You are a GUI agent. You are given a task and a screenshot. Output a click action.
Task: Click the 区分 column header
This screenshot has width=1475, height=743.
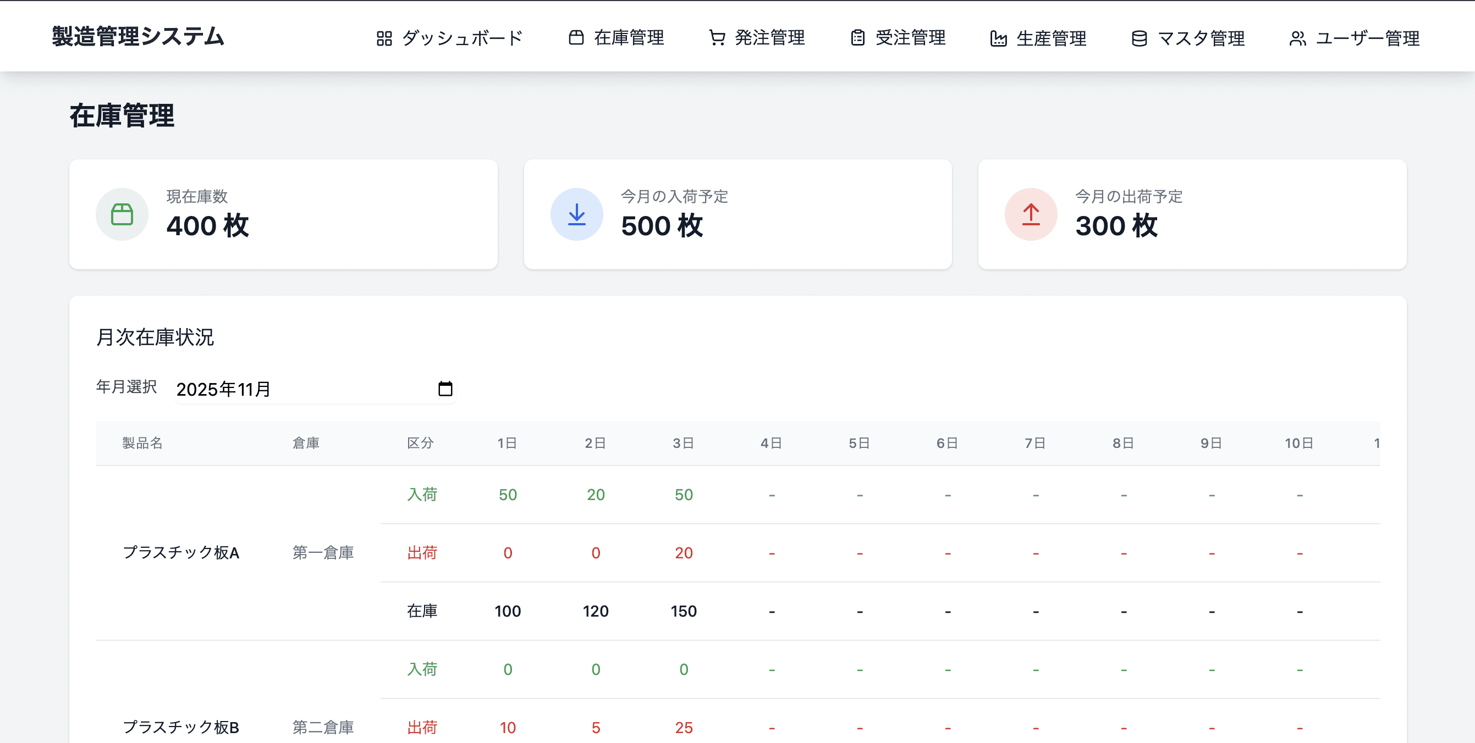[x=420, y=443]
